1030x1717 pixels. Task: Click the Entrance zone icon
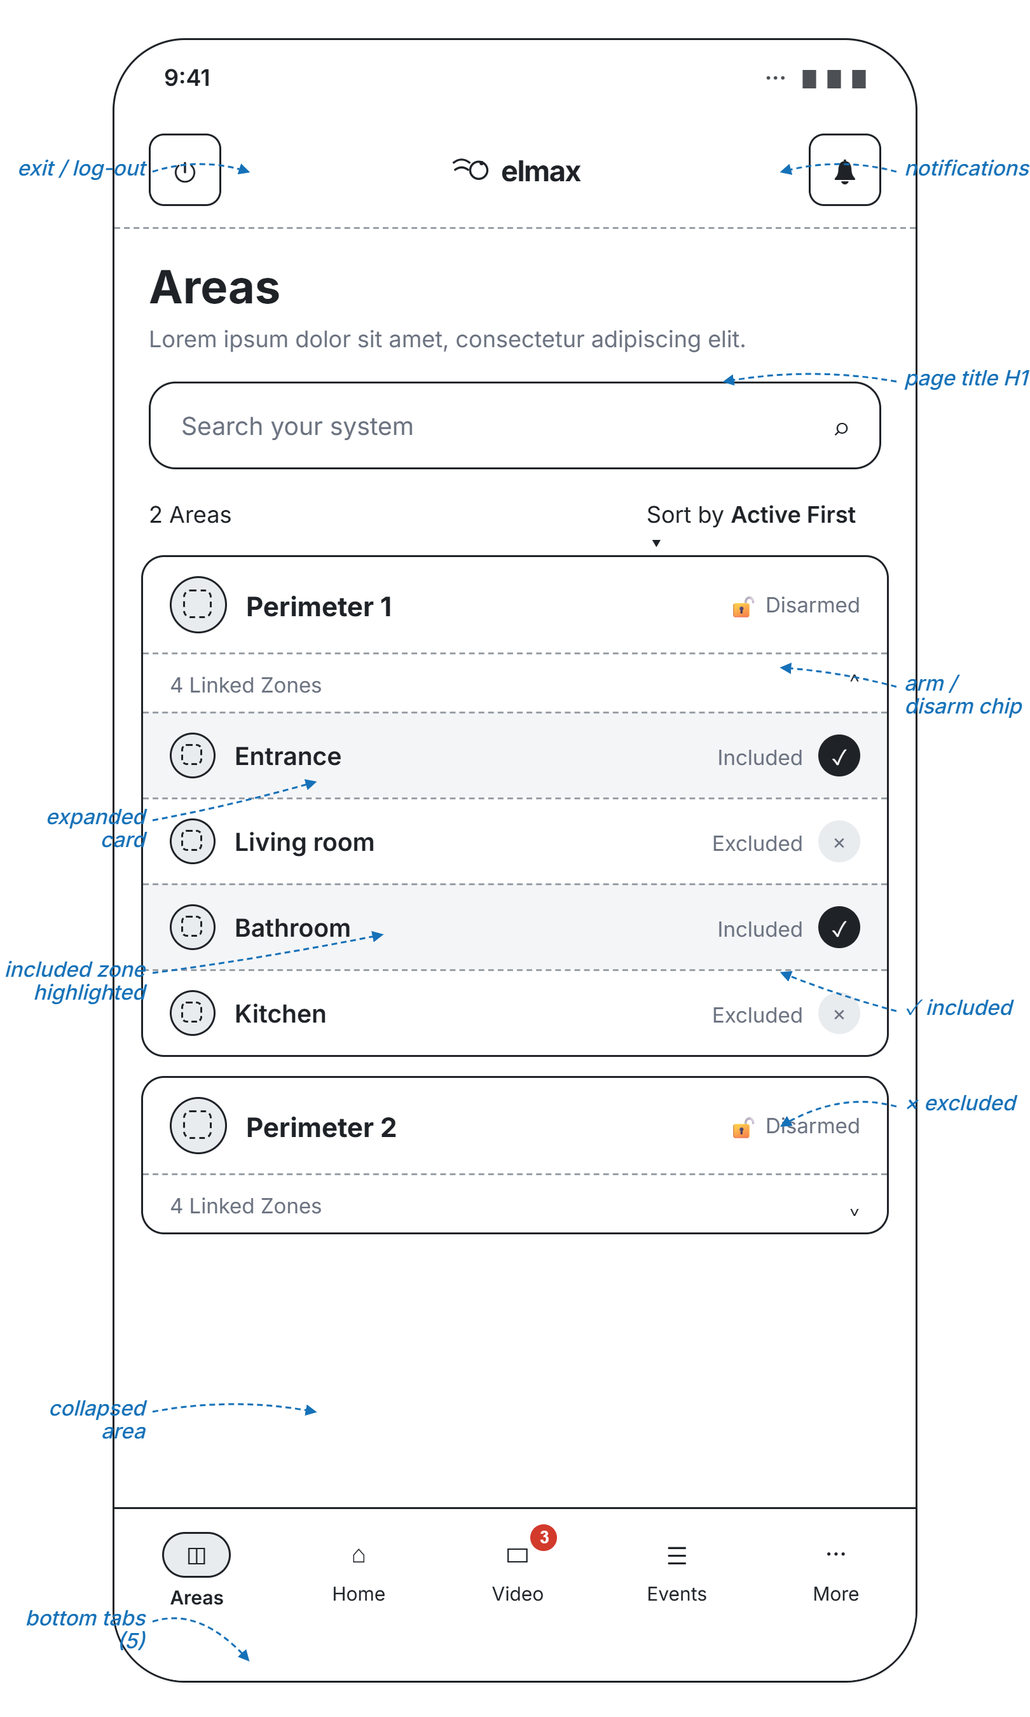point(192,755)
